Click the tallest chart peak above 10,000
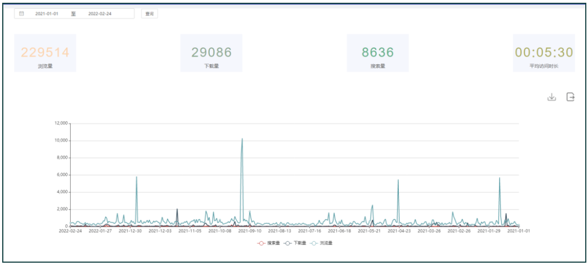Viewport: 588px width, 266px height. pyautogui.click(x=242, y=139)
